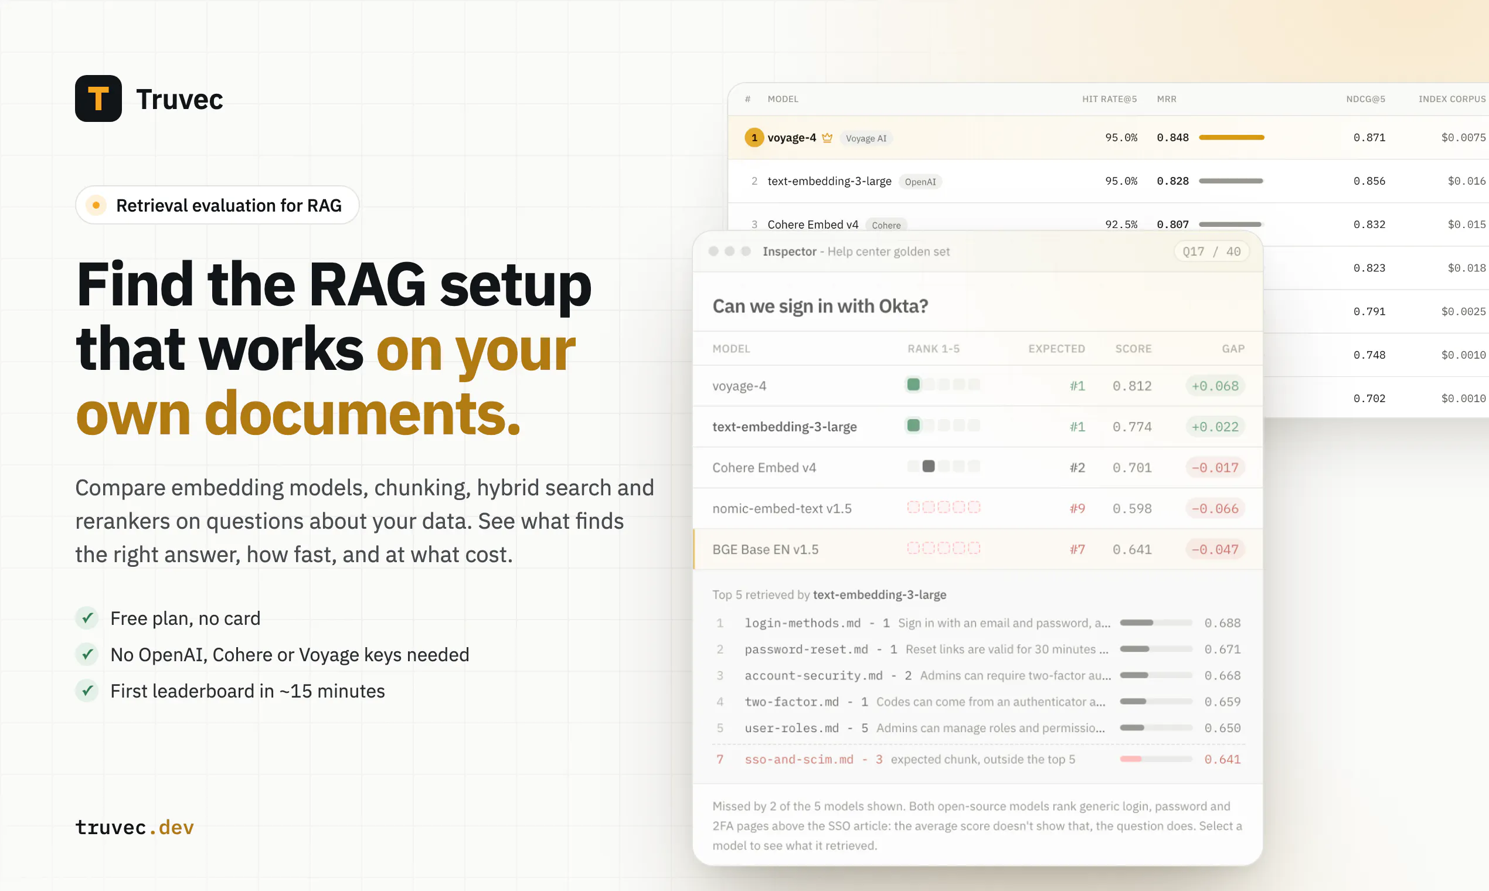
Task: Click the score bar for login-methods.md
Action: (1156, 623)
